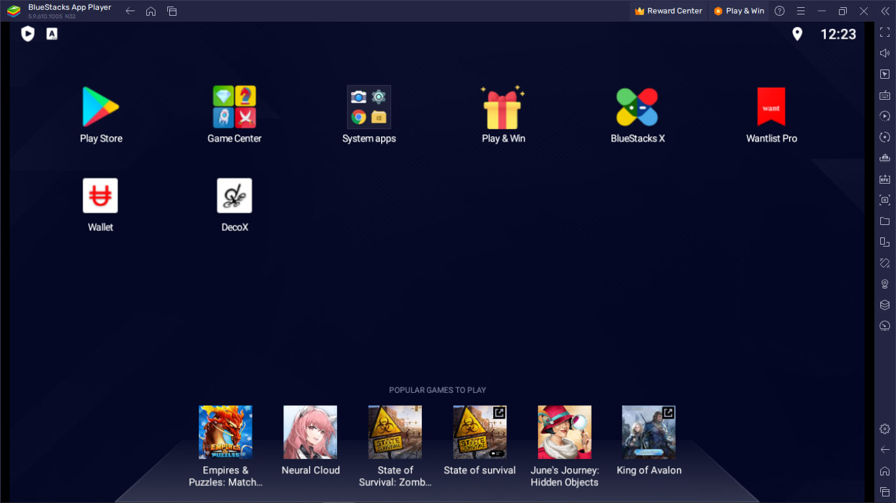The height and width of the screenshot is (503, 896).
Task: Open the media folder icon in sidebar
Action: (x=885, y=221)
